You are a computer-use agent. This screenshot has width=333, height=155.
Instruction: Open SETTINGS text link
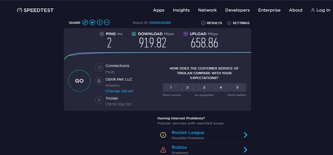pyautogui.click(x=241, y=23)
